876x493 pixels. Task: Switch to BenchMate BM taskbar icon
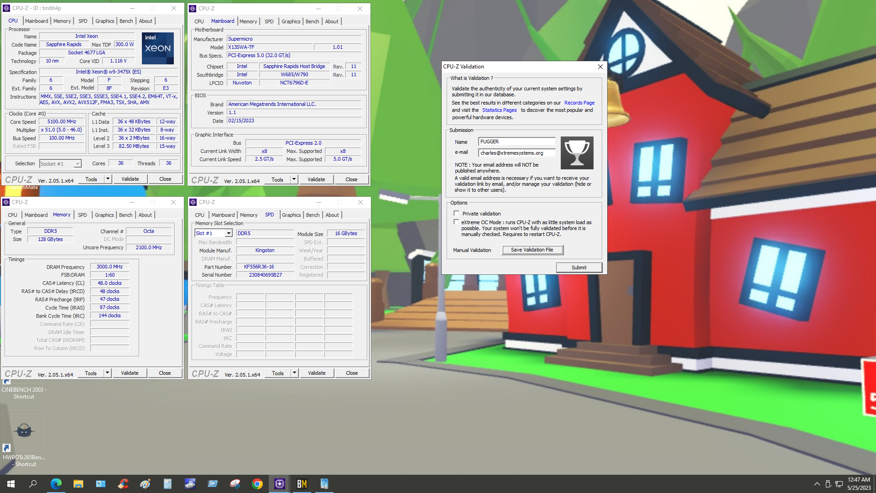302,484
